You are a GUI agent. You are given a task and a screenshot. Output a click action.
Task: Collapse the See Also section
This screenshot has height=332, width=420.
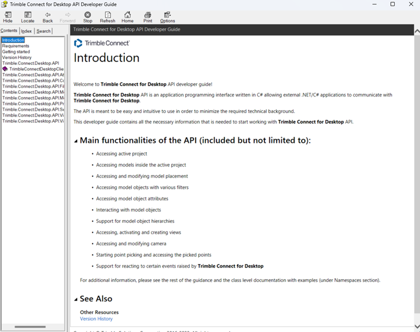point(76,299)
